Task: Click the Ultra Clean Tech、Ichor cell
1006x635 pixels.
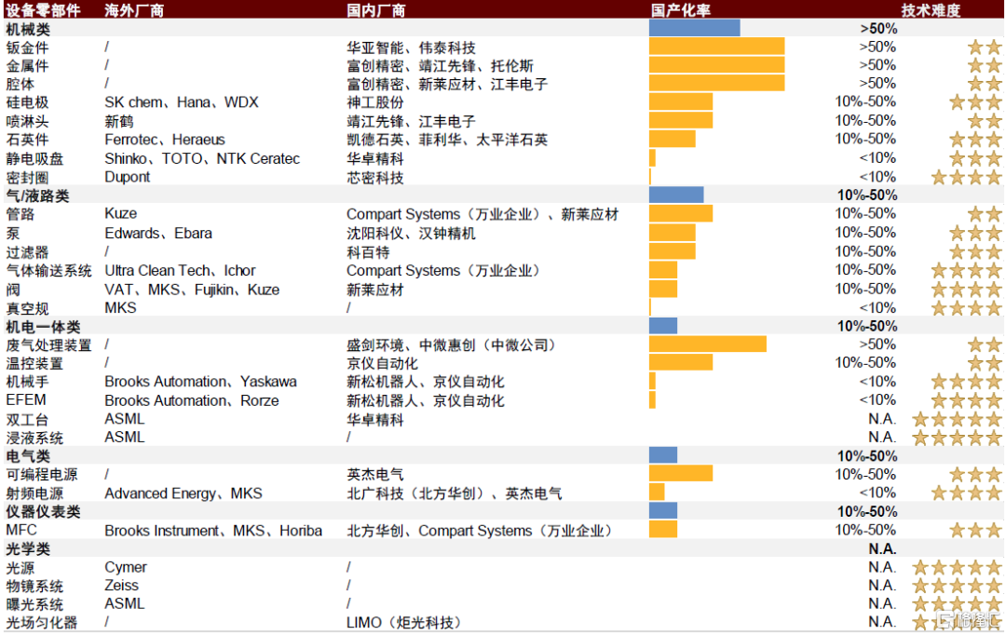Action: [x=181, y=271]
